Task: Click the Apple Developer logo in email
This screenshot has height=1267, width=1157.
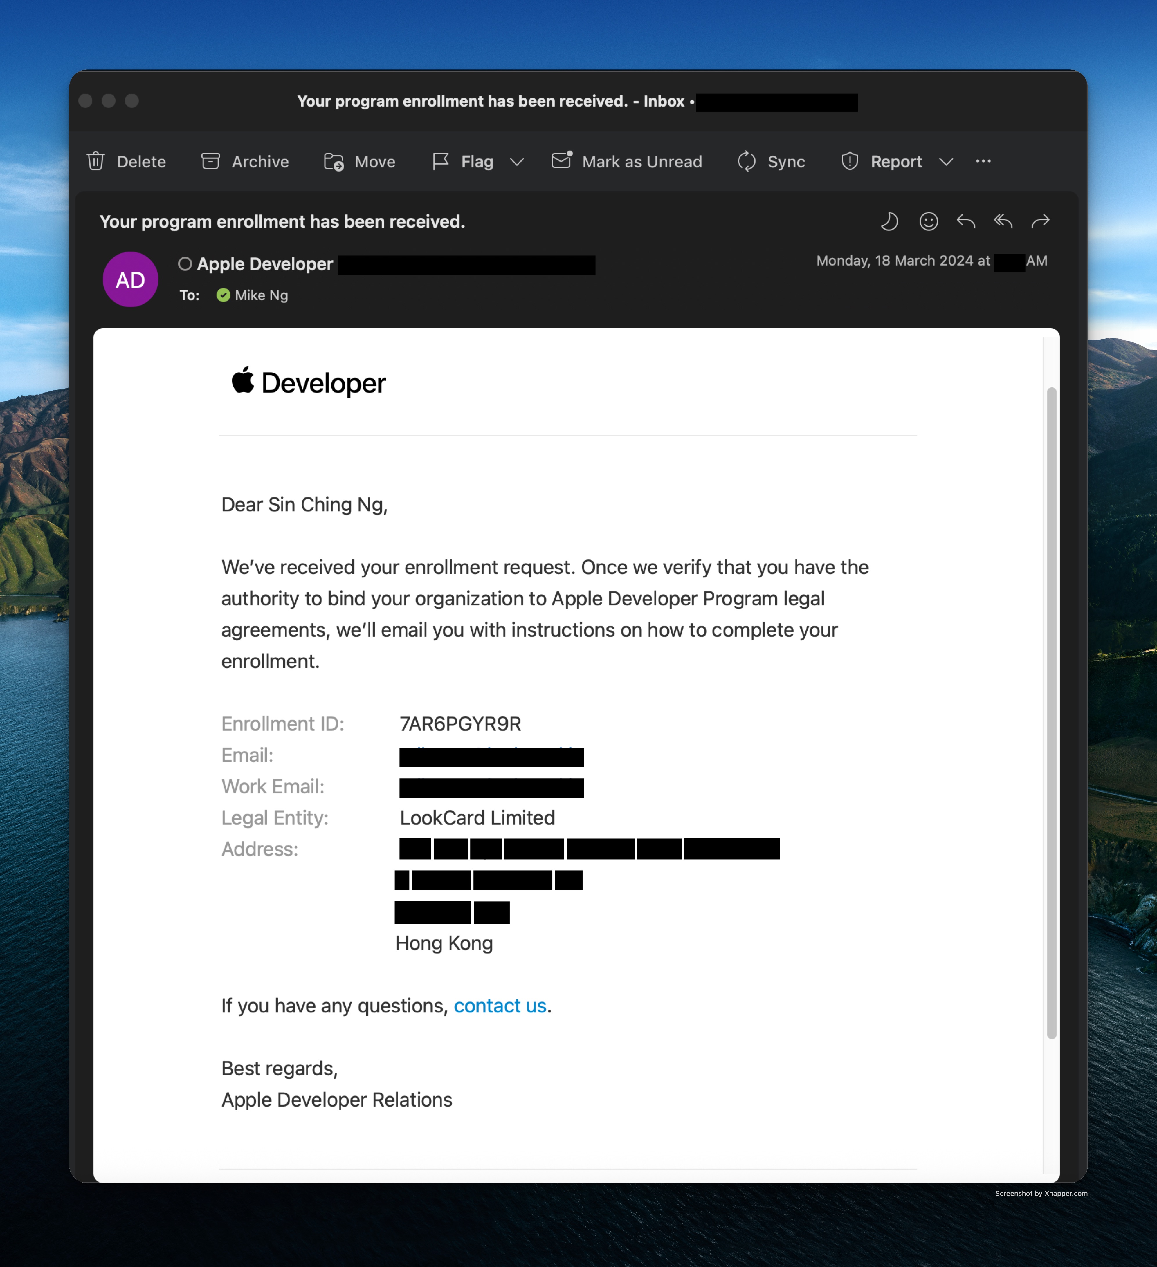Action: (x=308, y=382)
